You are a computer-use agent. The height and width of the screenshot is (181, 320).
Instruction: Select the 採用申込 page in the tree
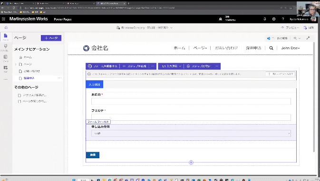[29, 78]
